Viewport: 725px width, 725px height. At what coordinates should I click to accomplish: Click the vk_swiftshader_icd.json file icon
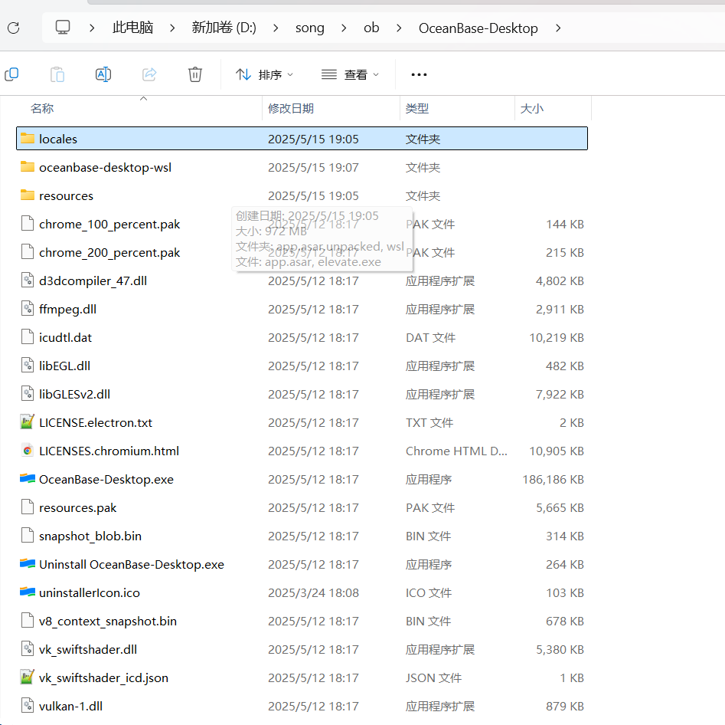point(28,677)
